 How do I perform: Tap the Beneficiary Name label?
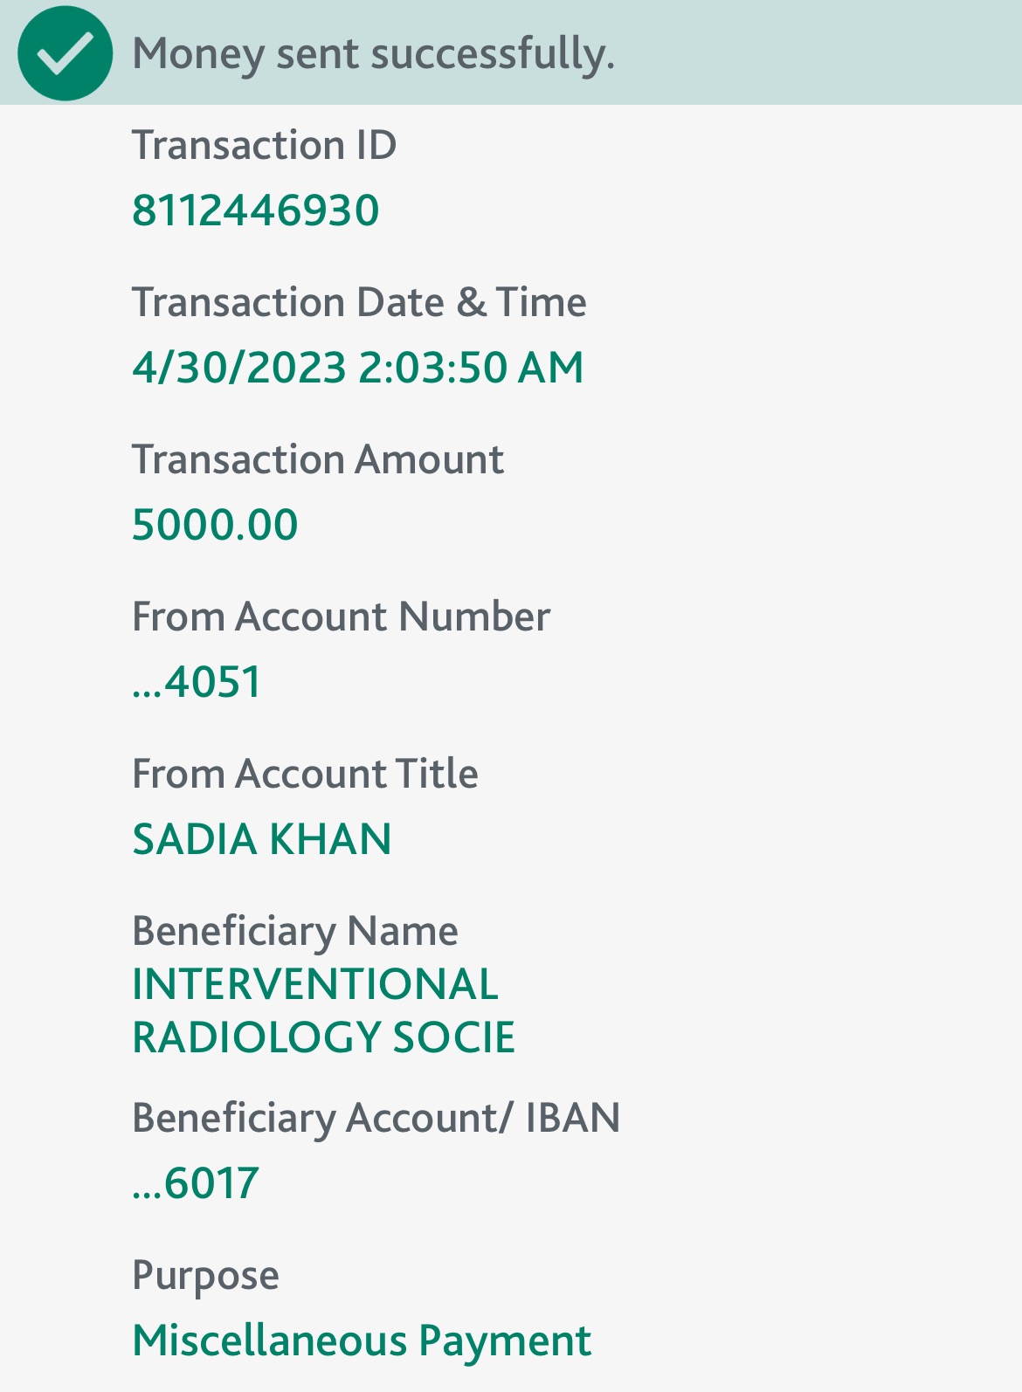pyautogui.click(x=294, y=931)
